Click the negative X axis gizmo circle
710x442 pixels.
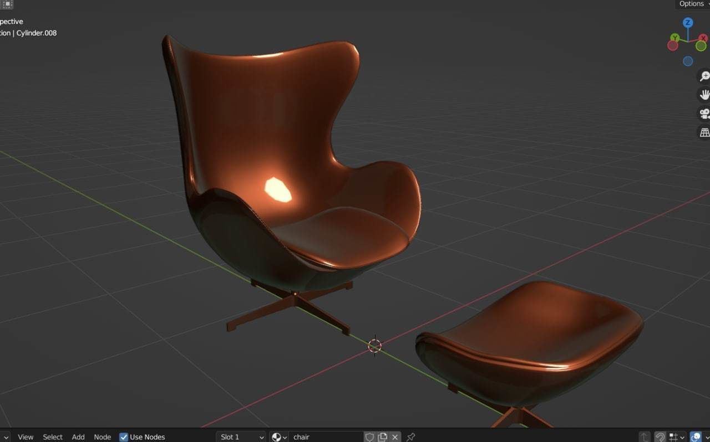click(x=673, y=46)
